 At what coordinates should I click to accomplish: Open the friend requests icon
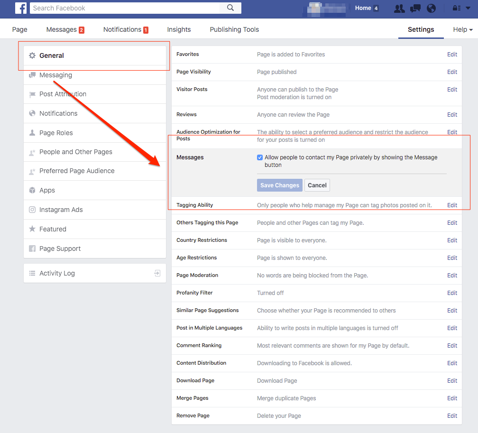(399, 8)
